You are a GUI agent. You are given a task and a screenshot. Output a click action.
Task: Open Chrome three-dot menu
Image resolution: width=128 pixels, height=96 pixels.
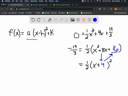click(126, 9)
